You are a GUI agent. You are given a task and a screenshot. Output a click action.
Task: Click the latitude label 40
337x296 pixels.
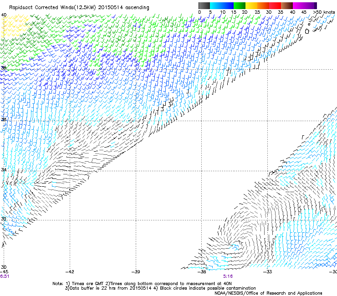point(4,15)
